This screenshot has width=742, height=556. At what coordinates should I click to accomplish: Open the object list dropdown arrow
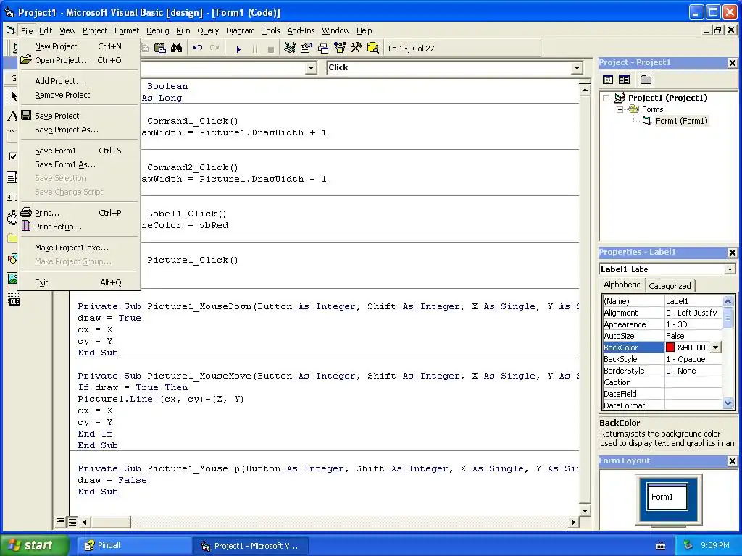coord(311,68)
